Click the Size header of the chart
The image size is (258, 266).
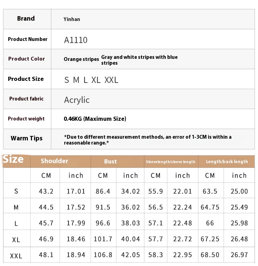pyautogui.click(x=13, y=159)
